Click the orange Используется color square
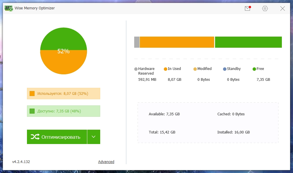The width and height of the screenshot is (293, 173). (32, 93)
